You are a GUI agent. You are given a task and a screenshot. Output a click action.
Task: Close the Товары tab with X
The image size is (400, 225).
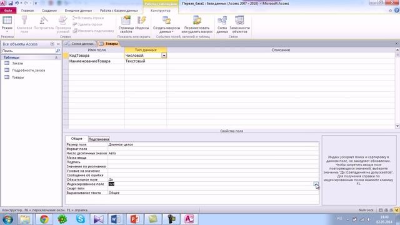point(396,44)
